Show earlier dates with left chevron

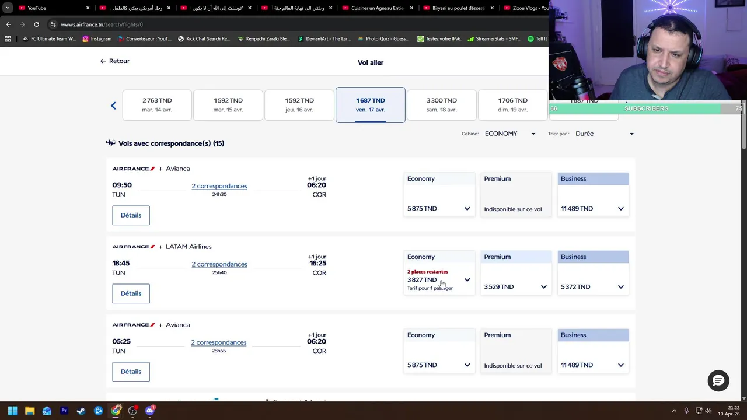coord(113,106)
